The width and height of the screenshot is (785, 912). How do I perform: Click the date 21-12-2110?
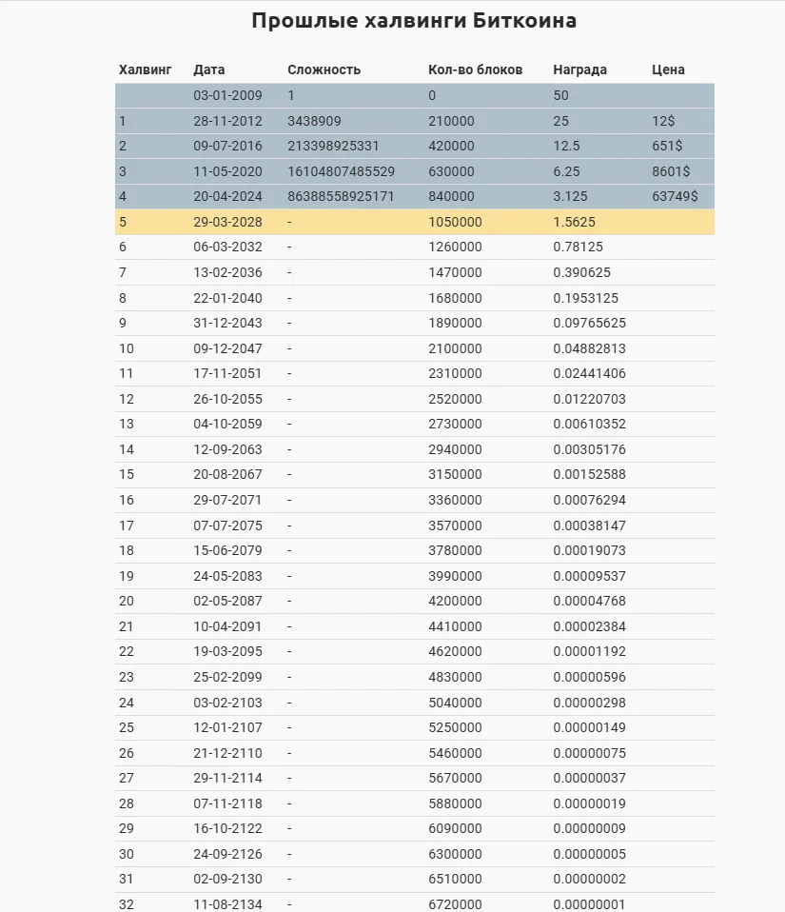[x=227, y=753]
